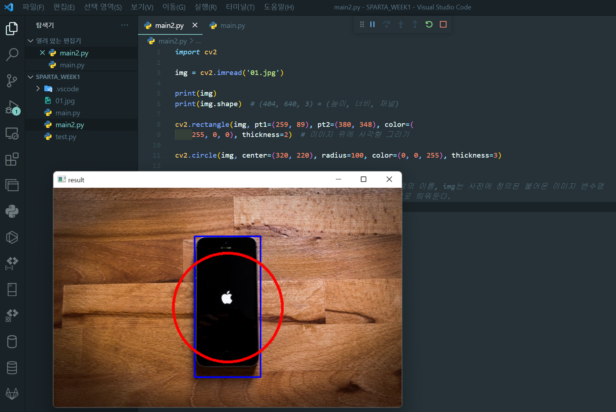Open the 편집(E) menu
This screenshot has height=412, width=616.
tap(64, 7)
